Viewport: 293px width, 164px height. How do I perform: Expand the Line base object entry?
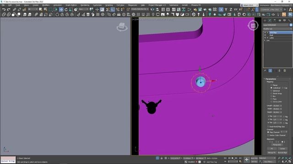point(265,41)
